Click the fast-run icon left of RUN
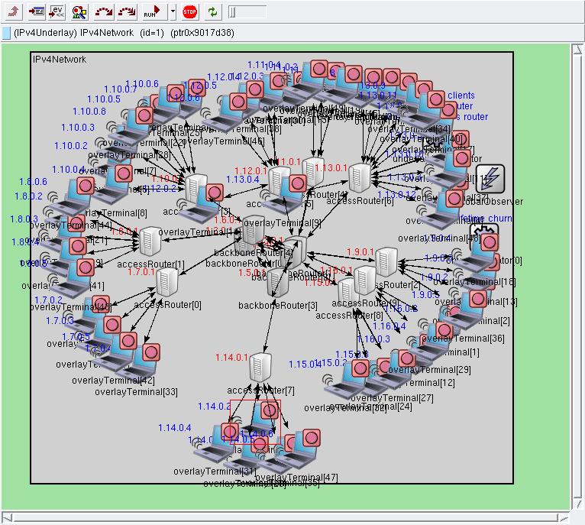This screenshot has width=585, height=525. (x=128, y=11)
